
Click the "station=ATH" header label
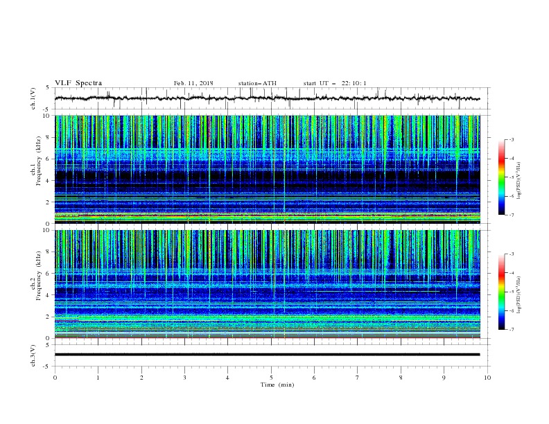coord(257,83)
